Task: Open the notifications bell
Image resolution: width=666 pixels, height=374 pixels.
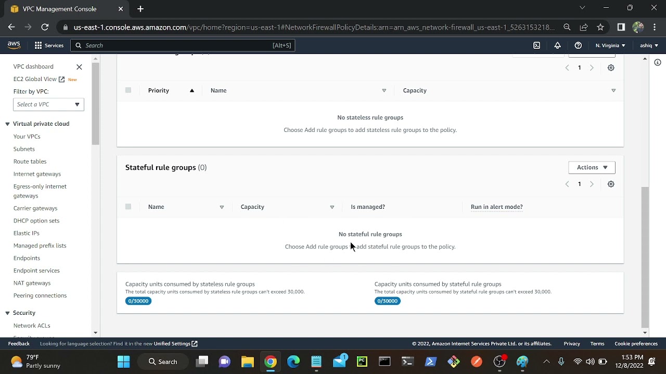Action: click(557, 45)
